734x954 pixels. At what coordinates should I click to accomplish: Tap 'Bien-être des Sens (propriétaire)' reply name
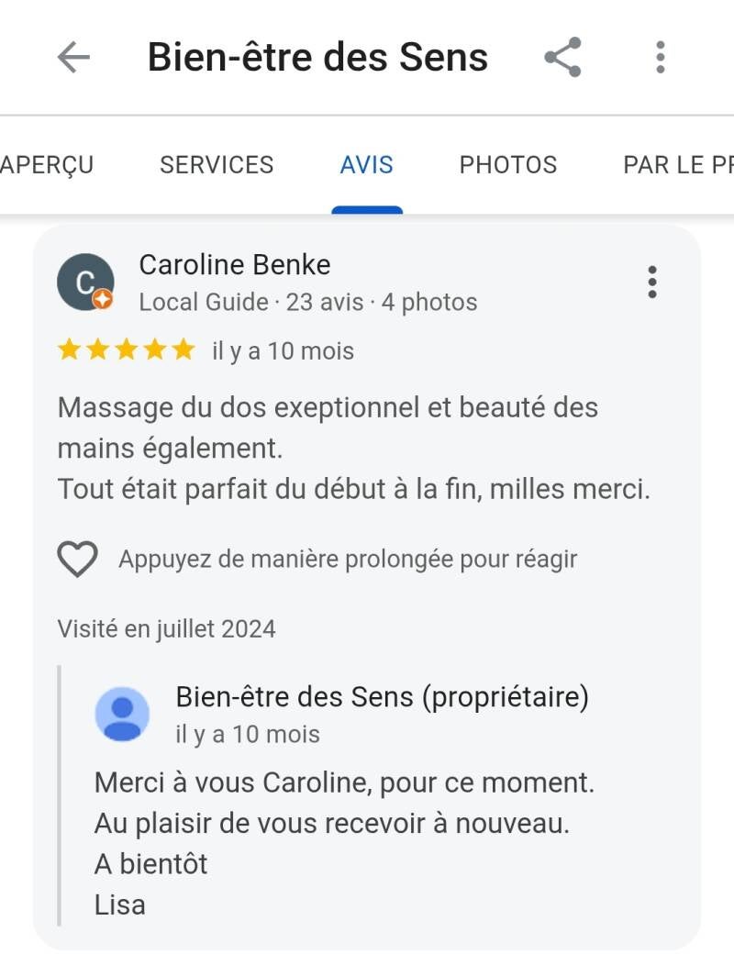(382, 697)
